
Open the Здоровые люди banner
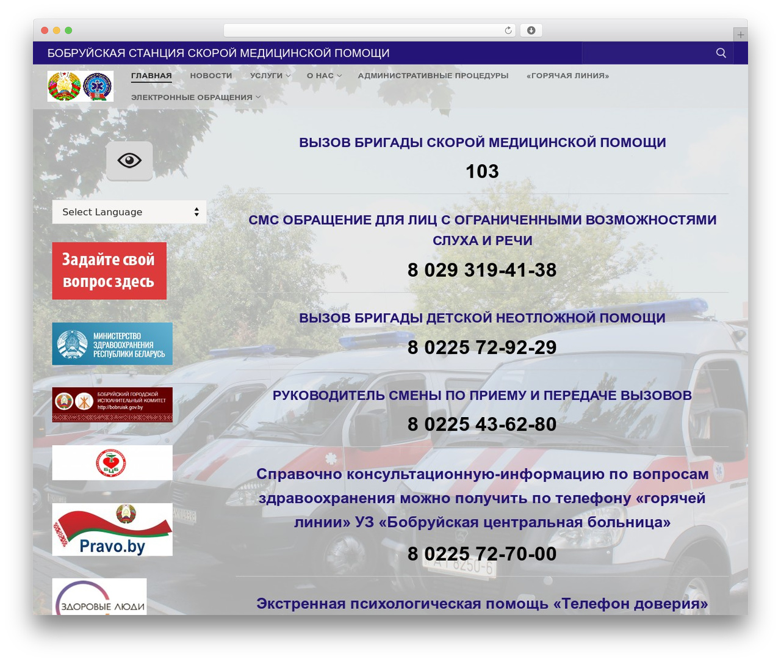[99, 597]
